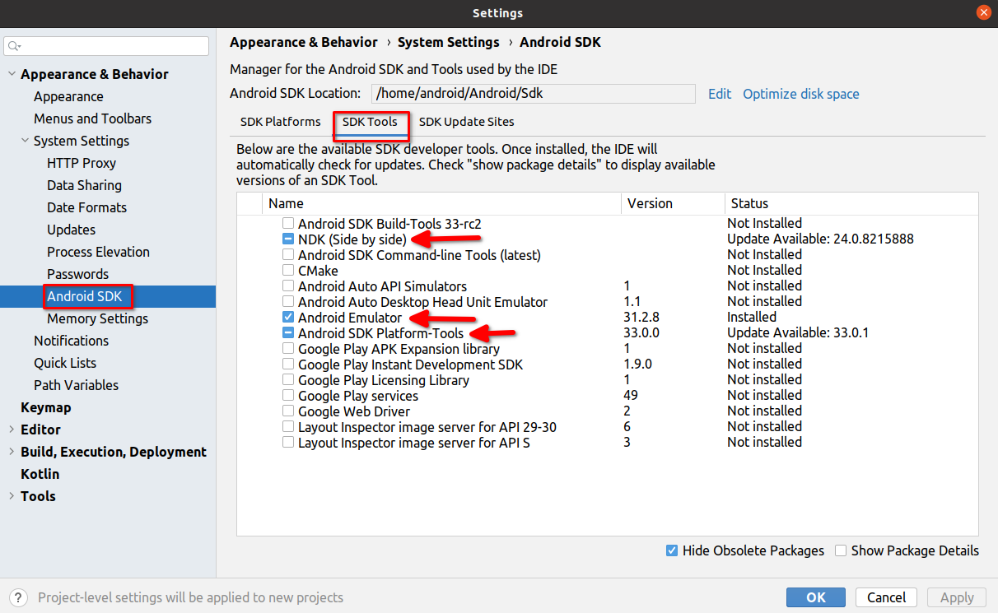Image resolution: width=998 pixels, height=613 pixels.
Task: Click the System Settings breadcrumb
Action: 449,42
